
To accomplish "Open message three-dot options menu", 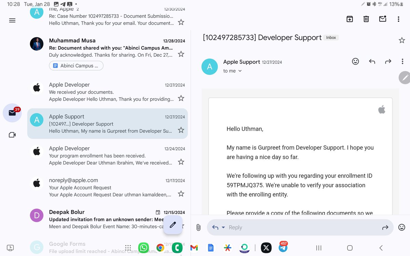I will point(402,61).
